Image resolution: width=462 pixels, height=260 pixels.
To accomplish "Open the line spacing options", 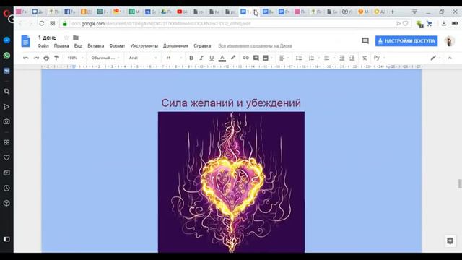I will (x=299, y=58).
